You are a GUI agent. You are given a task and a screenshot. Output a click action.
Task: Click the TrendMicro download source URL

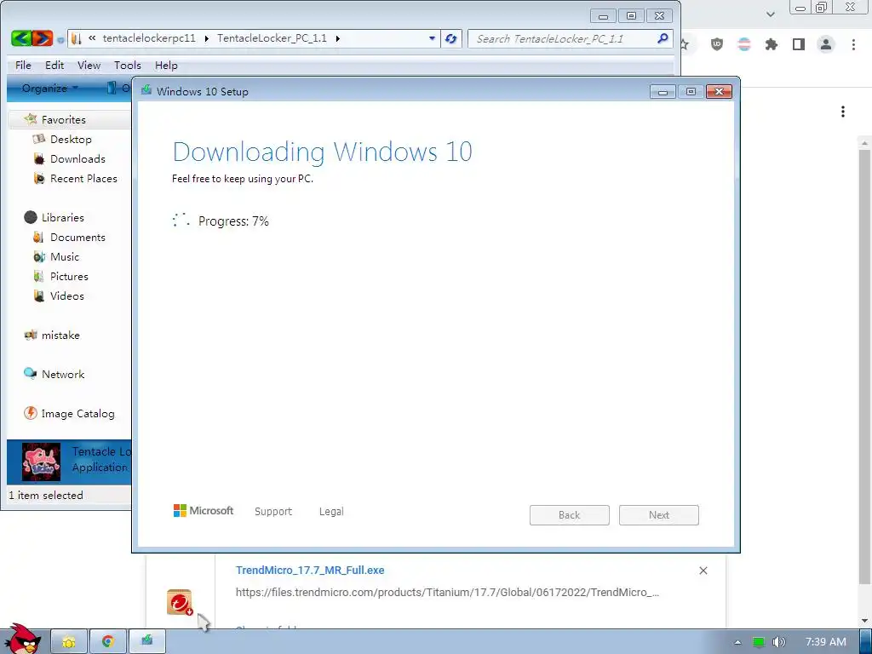pos(447,593)
